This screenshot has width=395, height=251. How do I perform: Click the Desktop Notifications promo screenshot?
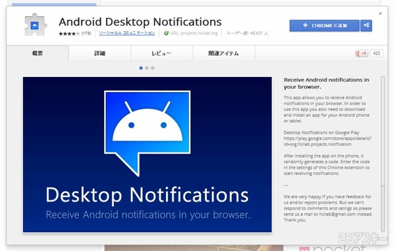tap(147, 154)
